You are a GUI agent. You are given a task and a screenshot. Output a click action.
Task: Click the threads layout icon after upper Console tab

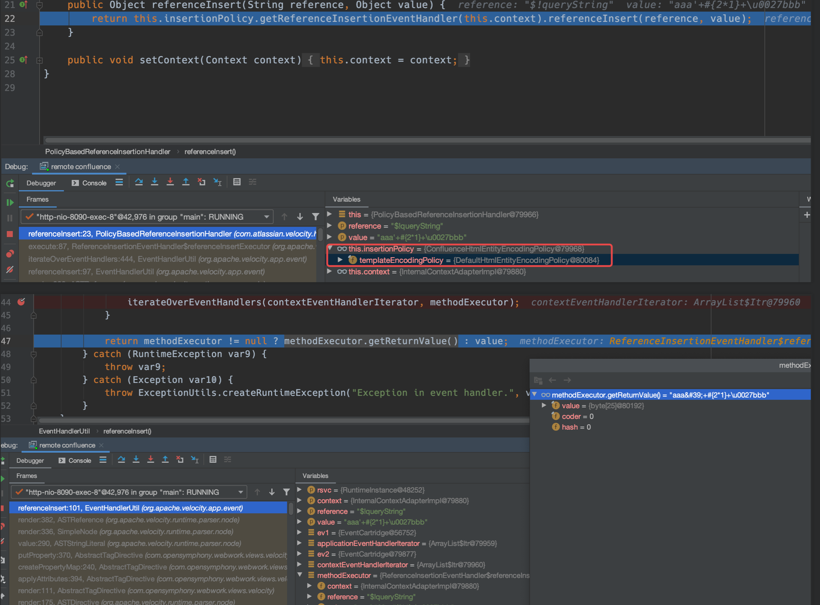(x=119, y=182)
